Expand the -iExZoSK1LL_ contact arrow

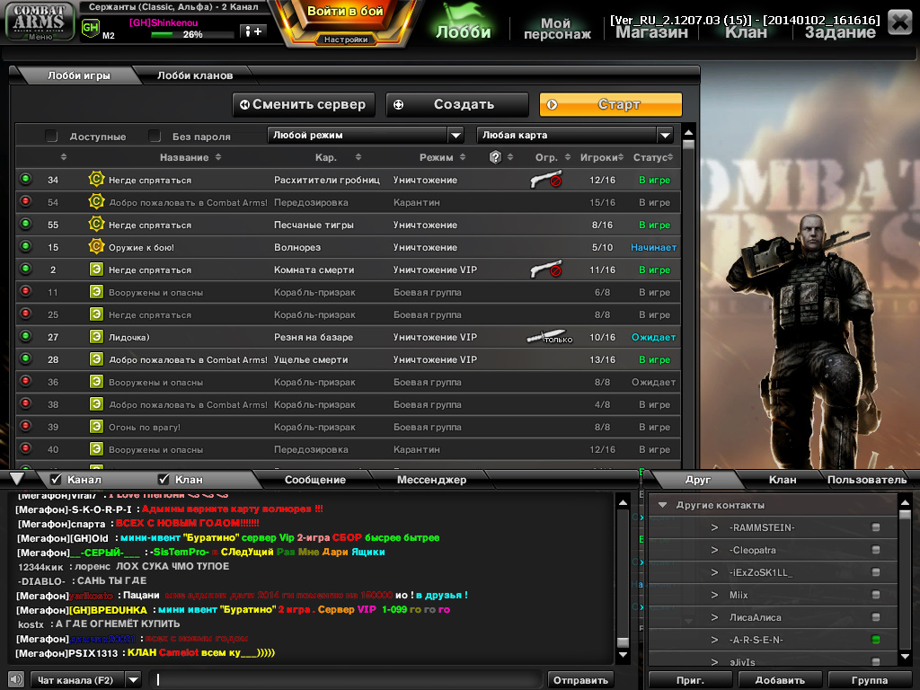click(x=714, y=572)
